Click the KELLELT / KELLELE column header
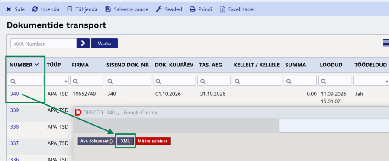 tap(257, 65)
